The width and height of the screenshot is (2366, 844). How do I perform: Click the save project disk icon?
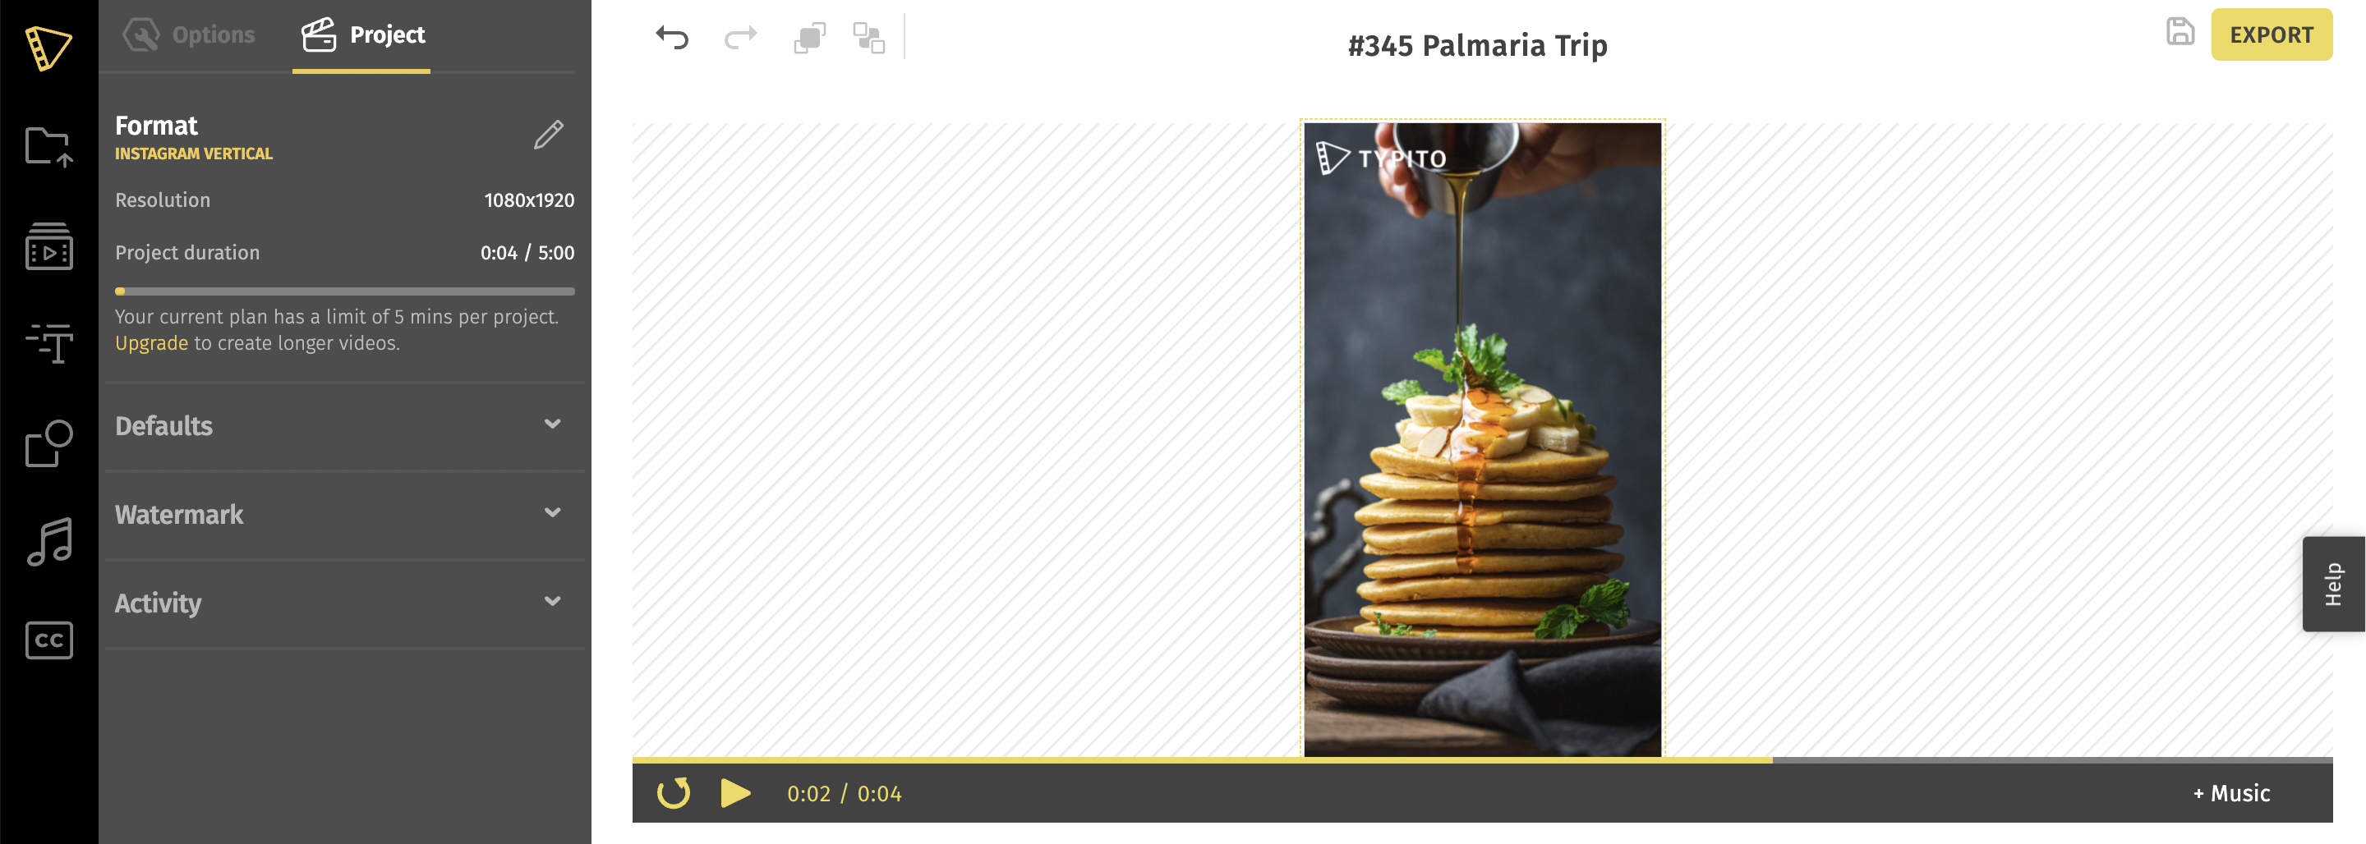pos(2180,32)
